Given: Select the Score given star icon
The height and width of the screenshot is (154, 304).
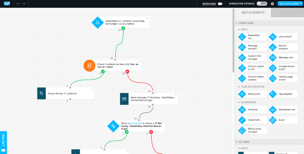Looking at the screenshot, I should point(242,94).
